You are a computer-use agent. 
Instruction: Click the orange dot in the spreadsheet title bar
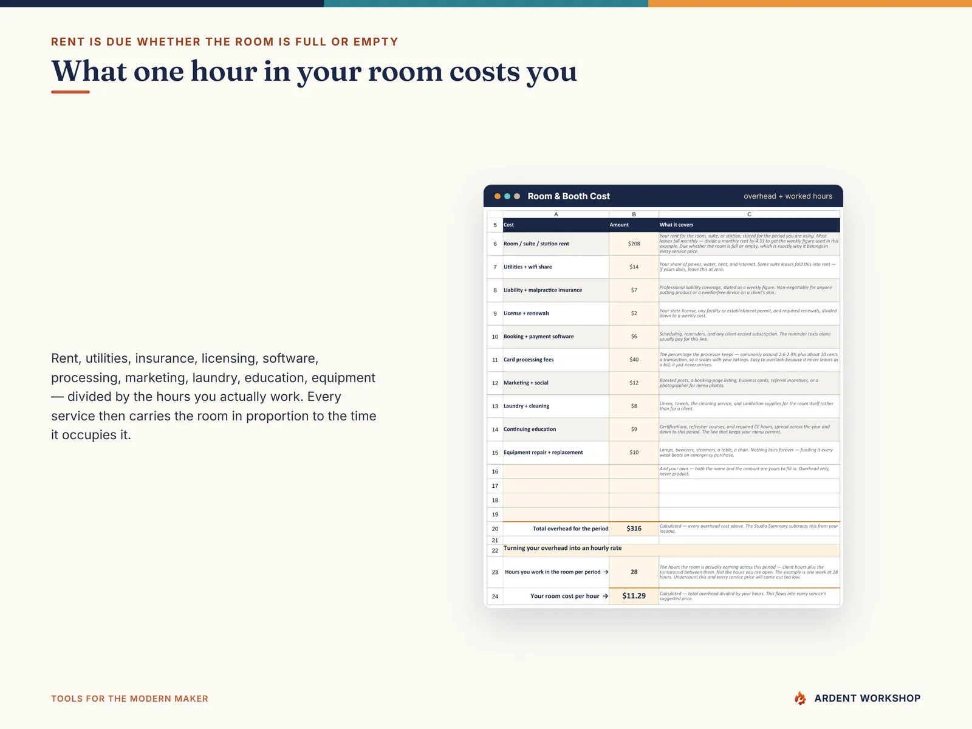498,196
